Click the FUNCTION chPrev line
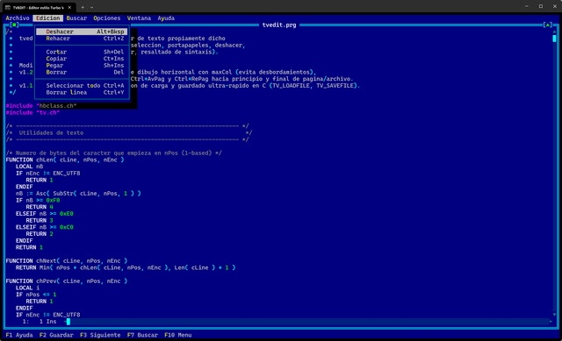This screenshot has height=341, width=562. coord(67,281)
